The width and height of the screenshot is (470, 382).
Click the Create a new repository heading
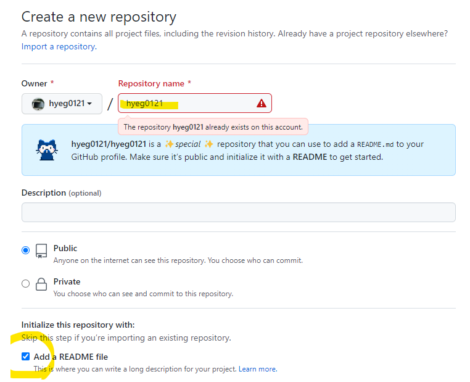pyautogui.click(x=99, y=17)
